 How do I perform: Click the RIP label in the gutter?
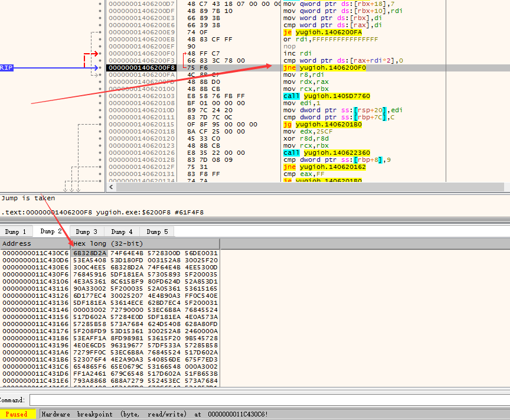coord(6,68)
